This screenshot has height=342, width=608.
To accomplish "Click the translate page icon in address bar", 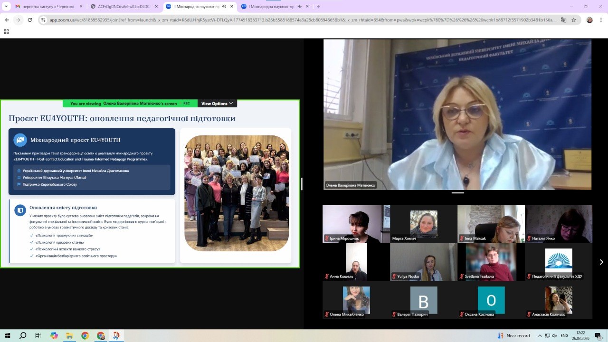I will click(563, 20).
